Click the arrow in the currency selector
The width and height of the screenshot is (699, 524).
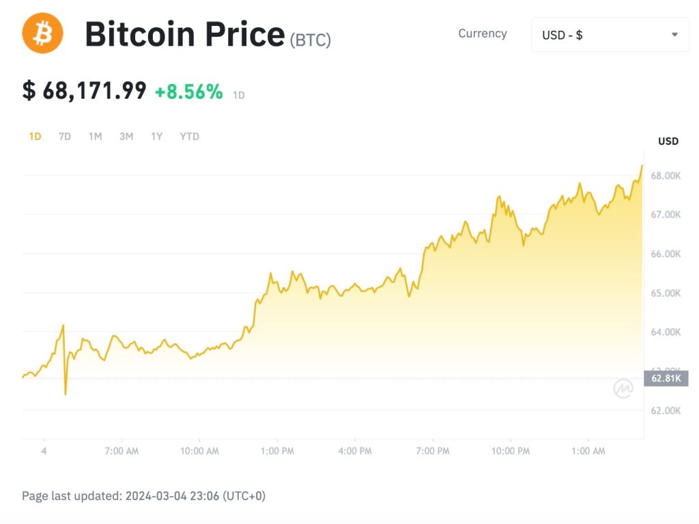tap(674, 35)
